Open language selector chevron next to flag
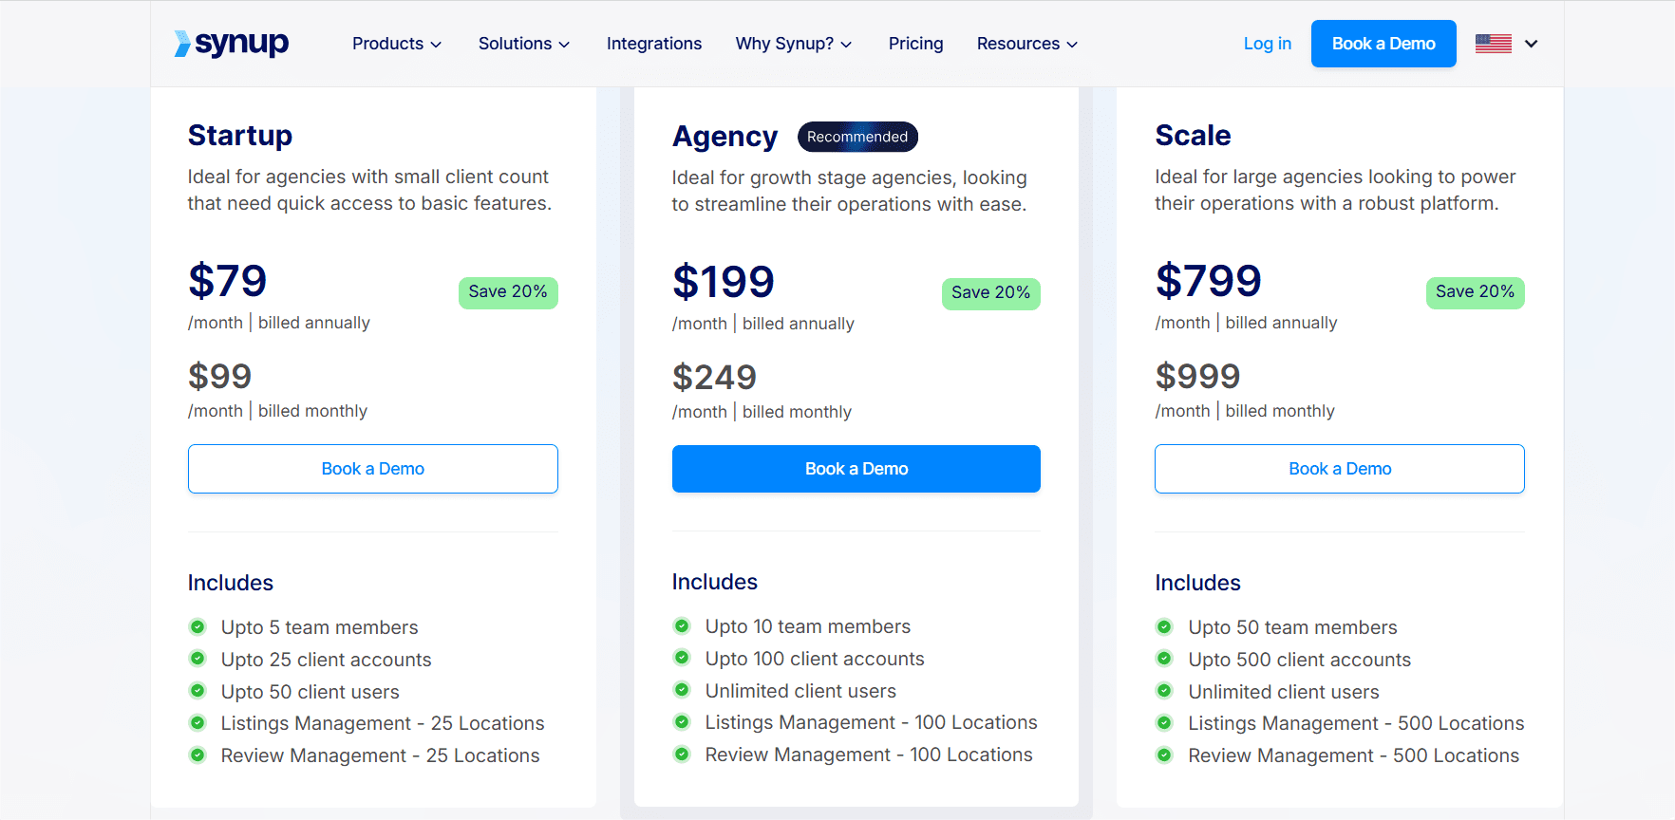The height and width of the screenshot is (820, 1675). (x=1531, y=44)
